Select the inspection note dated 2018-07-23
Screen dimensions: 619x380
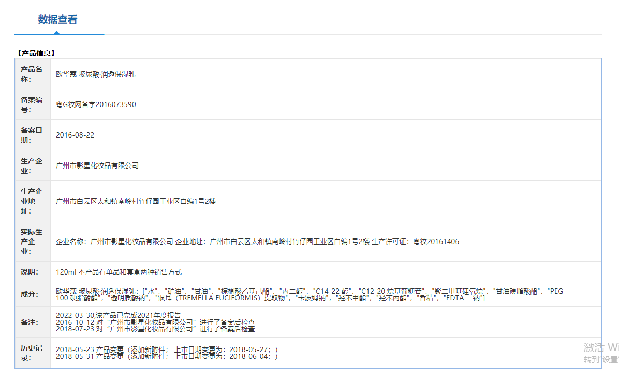[x=155, y=329]
